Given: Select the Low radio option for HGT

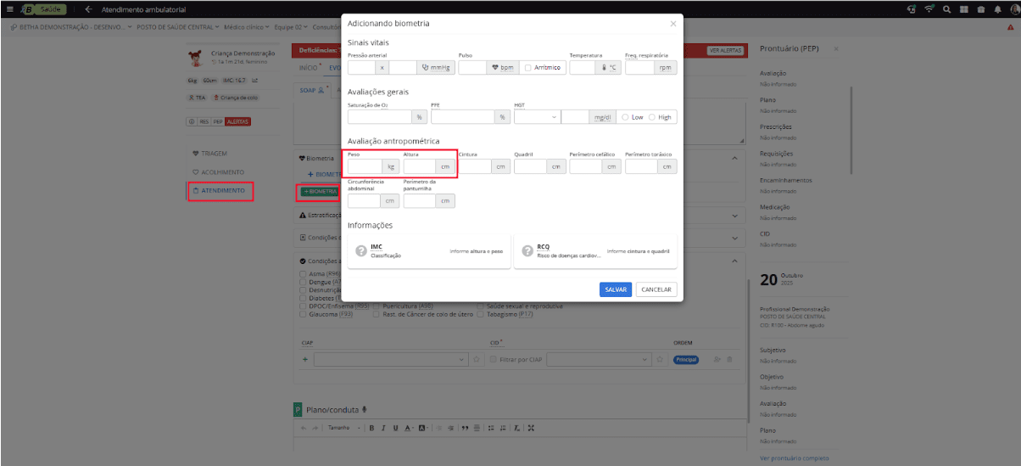Looking at the screenshot, I should pos(625,117).
